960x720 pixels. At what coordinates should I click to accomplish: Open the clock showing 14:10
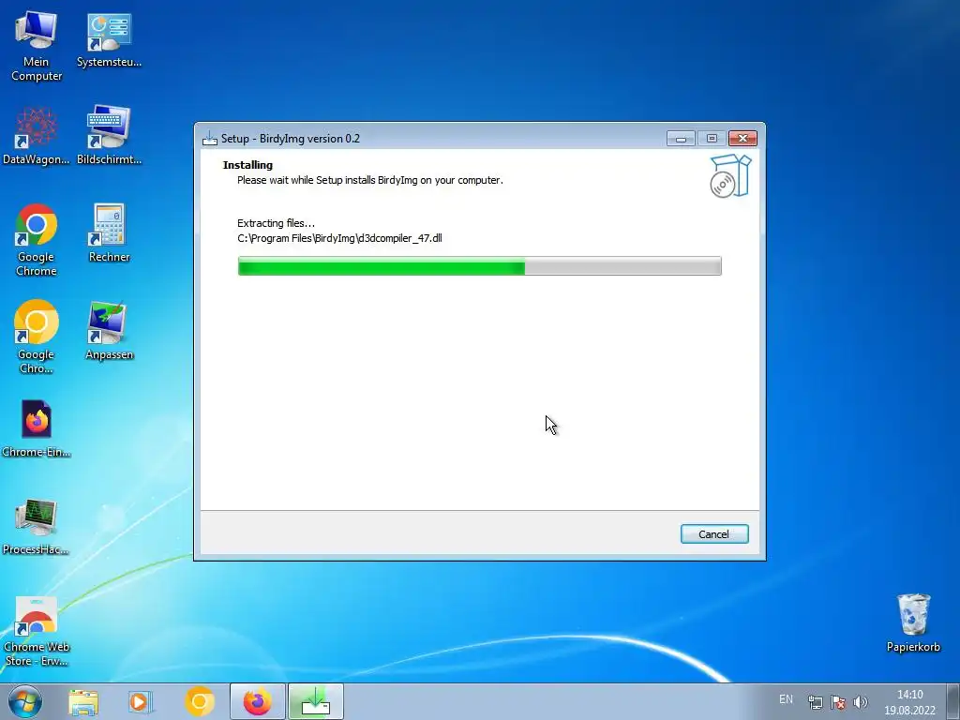909,702
